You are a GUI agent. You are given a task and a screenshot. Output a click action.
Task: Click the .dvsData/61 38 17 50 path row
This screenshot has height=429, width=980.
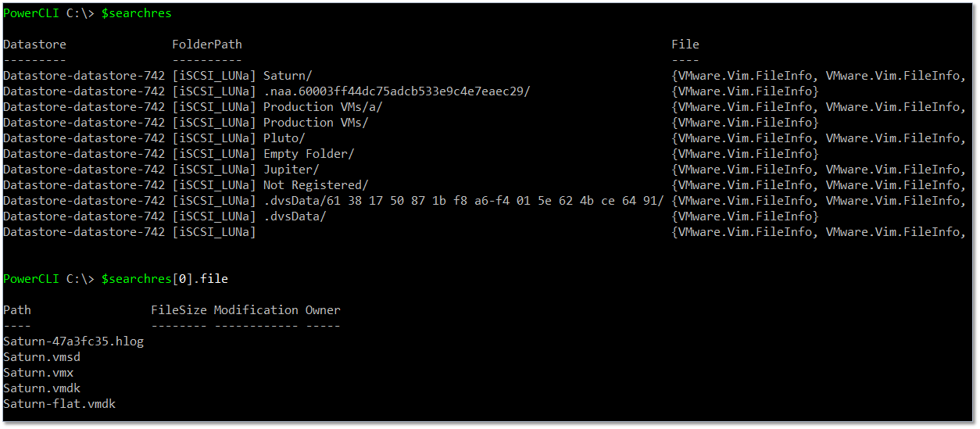(485, 201)
